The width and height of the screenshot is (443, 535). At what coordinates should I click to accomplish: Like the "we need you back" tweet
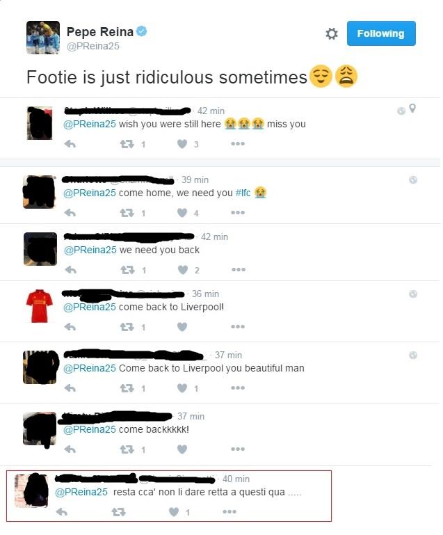183,270
